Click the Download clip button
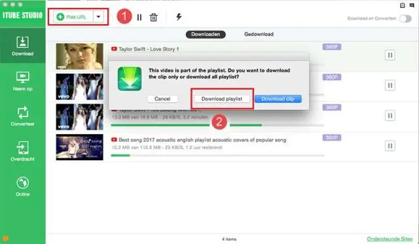 click(278, 99)
